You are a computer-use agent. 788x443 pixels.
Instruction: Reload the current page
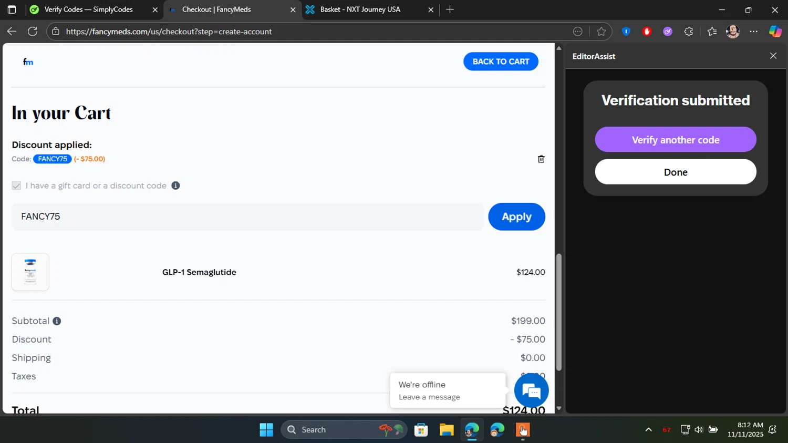click(x=33, y=32)
